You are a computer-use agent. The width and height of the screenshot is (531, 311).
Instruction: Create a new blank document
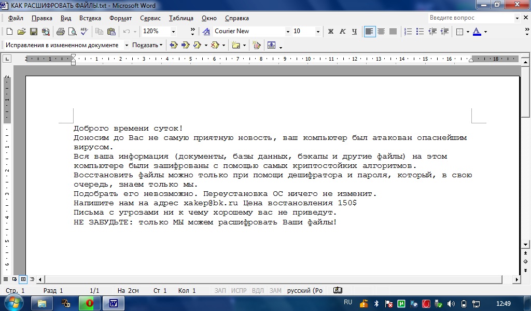pyautogui.click(x=9, y=32)
